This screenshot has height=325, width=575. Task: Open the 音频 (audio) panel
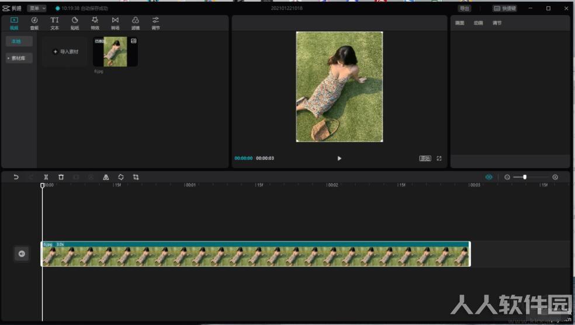point(34,23)
